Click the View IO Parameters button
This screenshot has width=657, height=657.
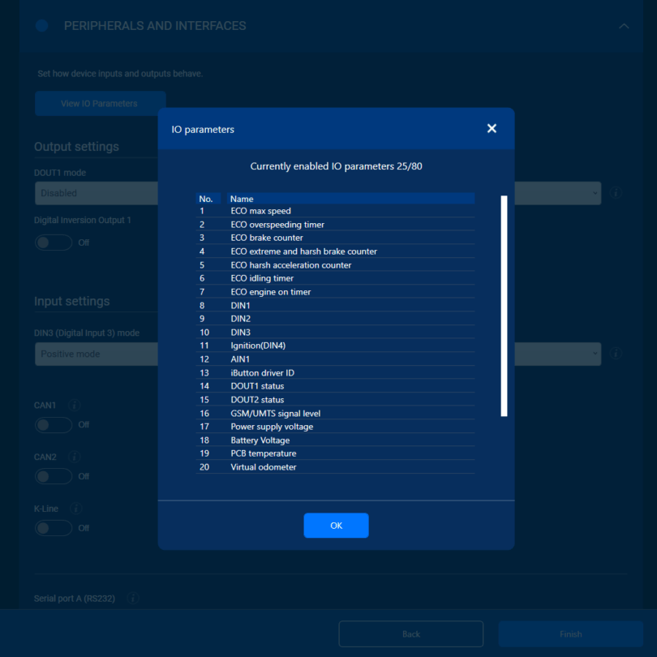100,104
